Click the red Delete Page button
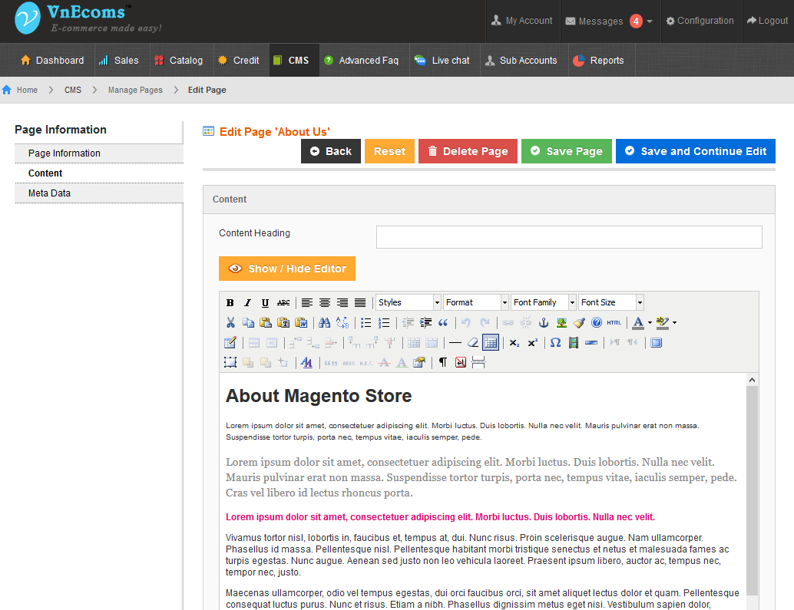The image size is (794, 610). click(468, 151)
